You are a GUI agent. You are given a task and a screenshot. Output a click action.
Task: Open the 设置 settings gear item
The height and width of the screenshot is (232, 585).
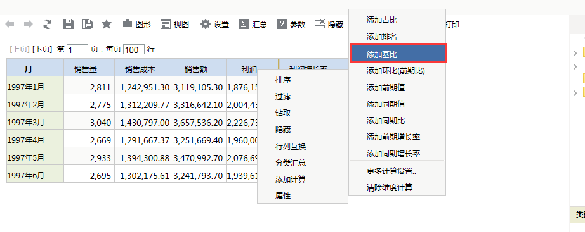(215, 25)
